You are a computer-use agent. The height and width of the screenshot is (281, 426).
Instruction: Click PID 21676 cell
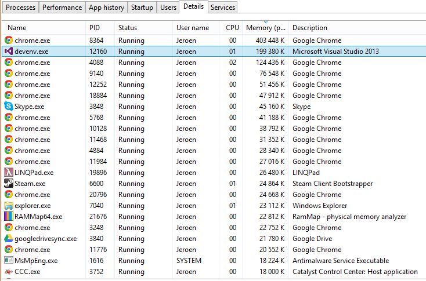[98, 217]
